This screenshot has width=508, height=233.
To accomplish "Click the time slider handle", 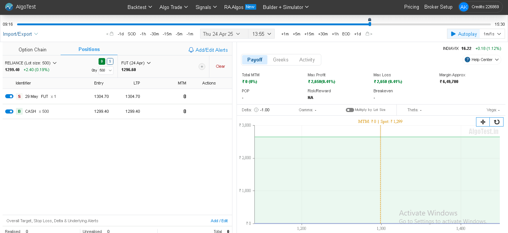I will (x=370, y=24).
